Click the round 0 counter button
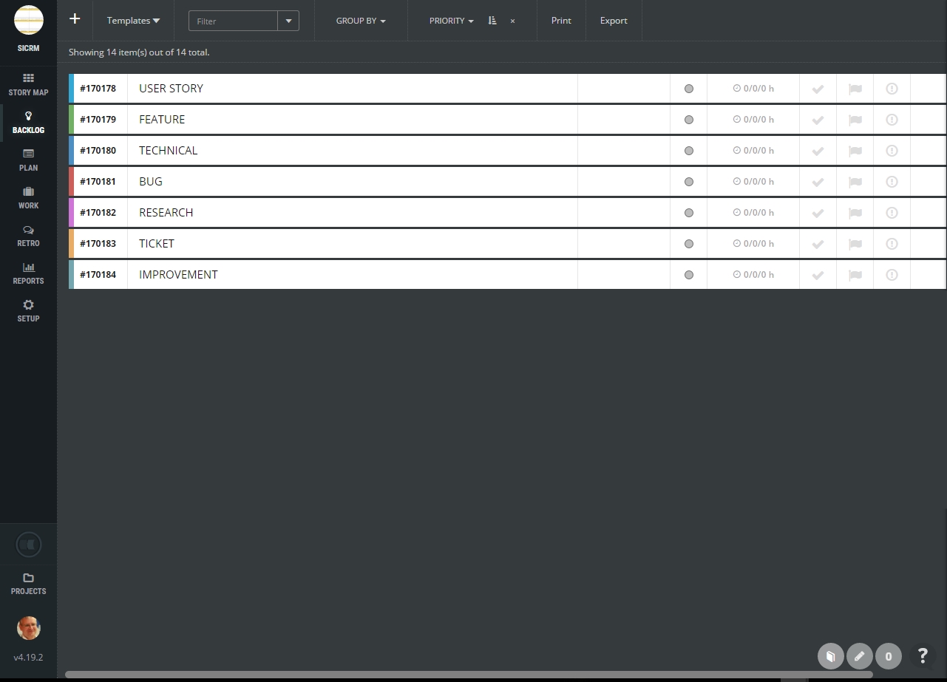The image size is (947, 682). click(x=888, y=656)
